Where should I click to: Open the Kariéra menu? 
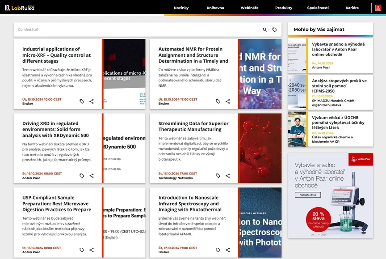[x=352, y=8]
